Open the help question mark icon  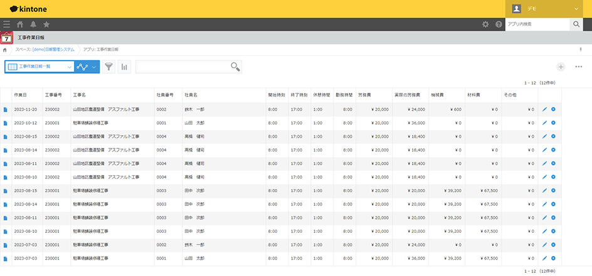(x=499, y=24)
